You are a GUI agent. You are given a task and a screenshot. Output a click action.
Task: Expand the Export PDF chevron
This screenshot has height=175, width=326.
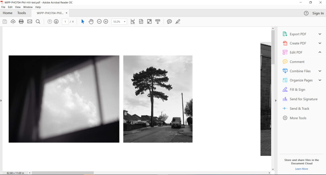coord(320,34)
